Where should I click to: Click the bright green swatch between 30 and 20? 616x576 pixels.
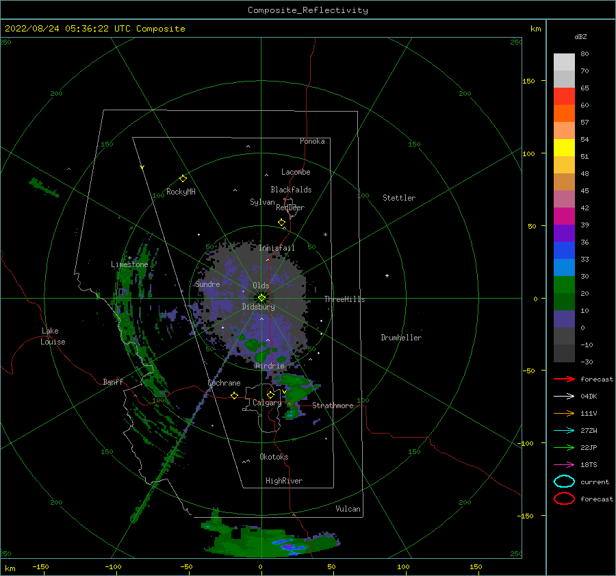point(564,285)
